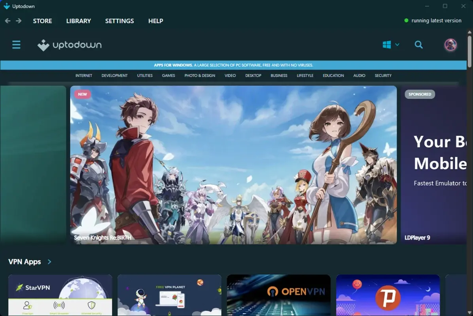
Task: Open the search function
Action: click(x=418, y=45)
